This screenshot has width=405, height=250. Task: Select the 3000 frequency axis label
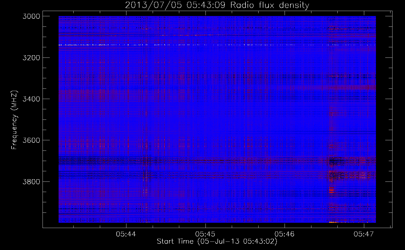tap(31, 16)
